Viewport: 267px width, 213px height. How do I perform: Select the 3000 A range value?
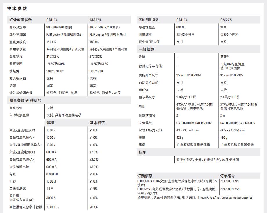51,198
